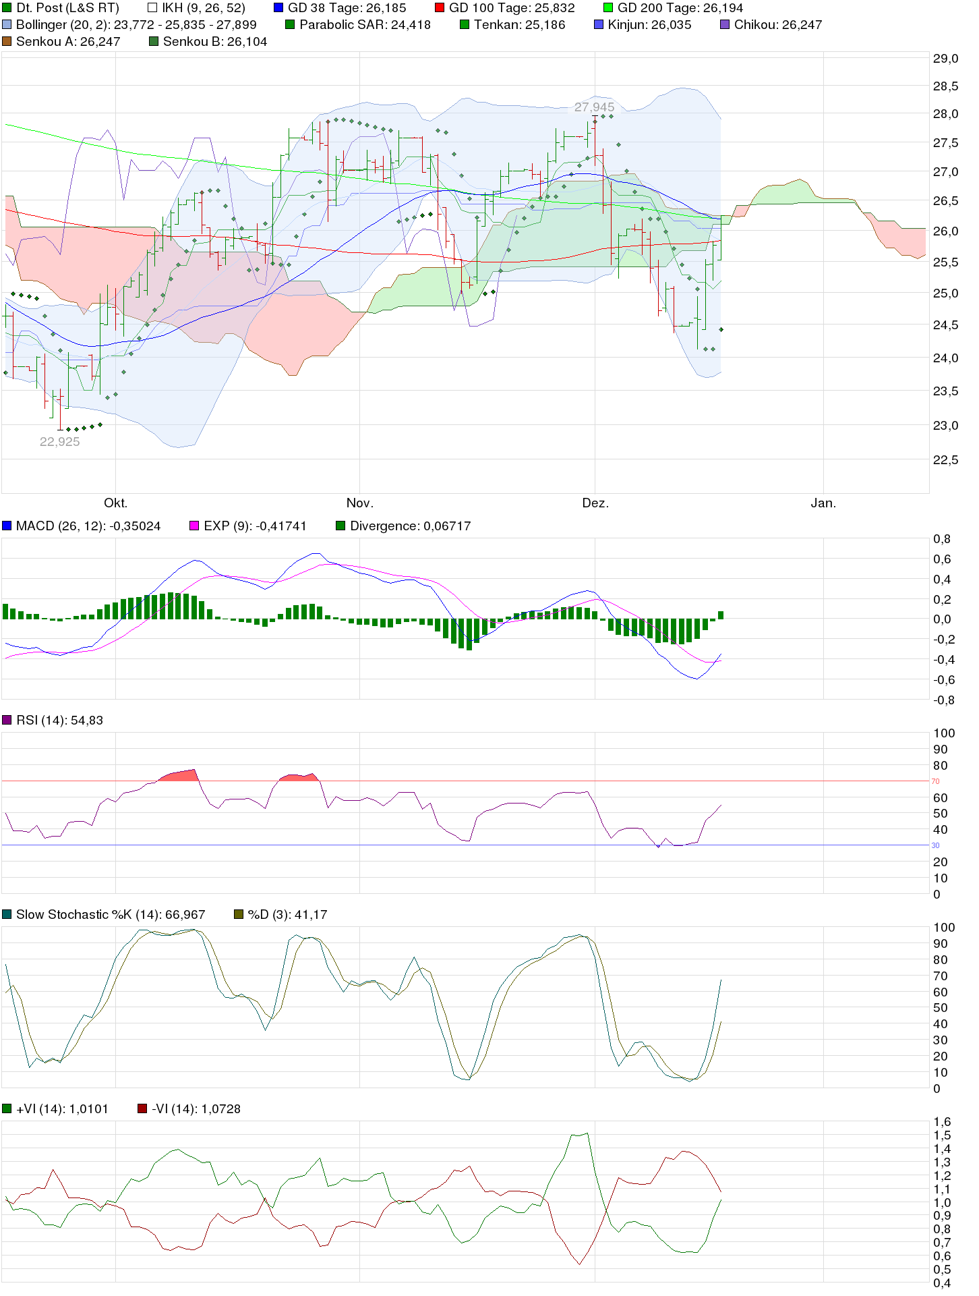The height and width of the screenshot is (1296, 979).
Task: Click the dark-red -VI legend swatch
Action: click(x=142, y=1109)
